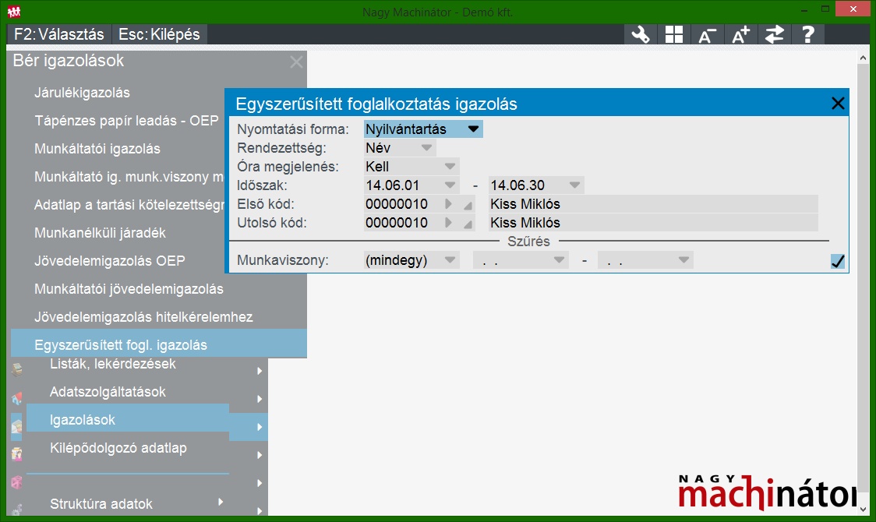Click the Első kód name field Kiss Miklós
The height and width of the screenshot is (522, 876).
pyautogui.click(x=653, y=204)
